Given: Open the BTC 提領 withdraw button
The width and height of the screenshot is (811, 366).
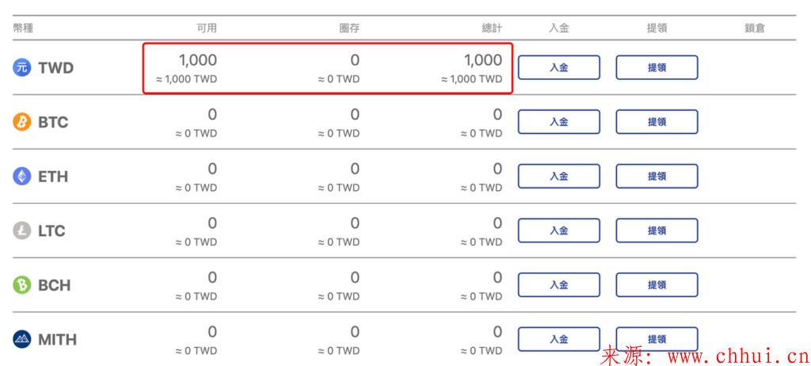Looking at the screenshot, I should 657,122.
